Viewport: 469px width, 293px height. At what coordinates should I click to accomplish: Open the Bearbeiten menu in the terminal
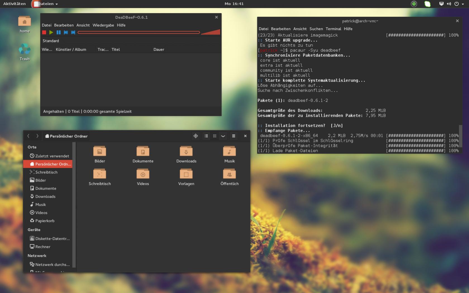281,29
